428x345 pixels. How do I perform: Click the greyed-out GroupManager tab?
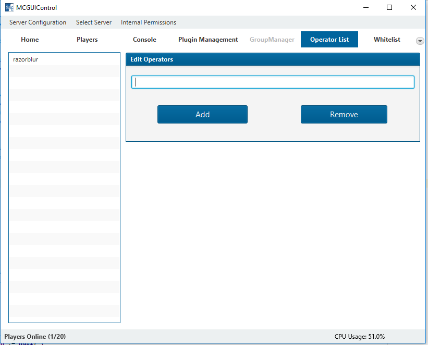[272, 40]
